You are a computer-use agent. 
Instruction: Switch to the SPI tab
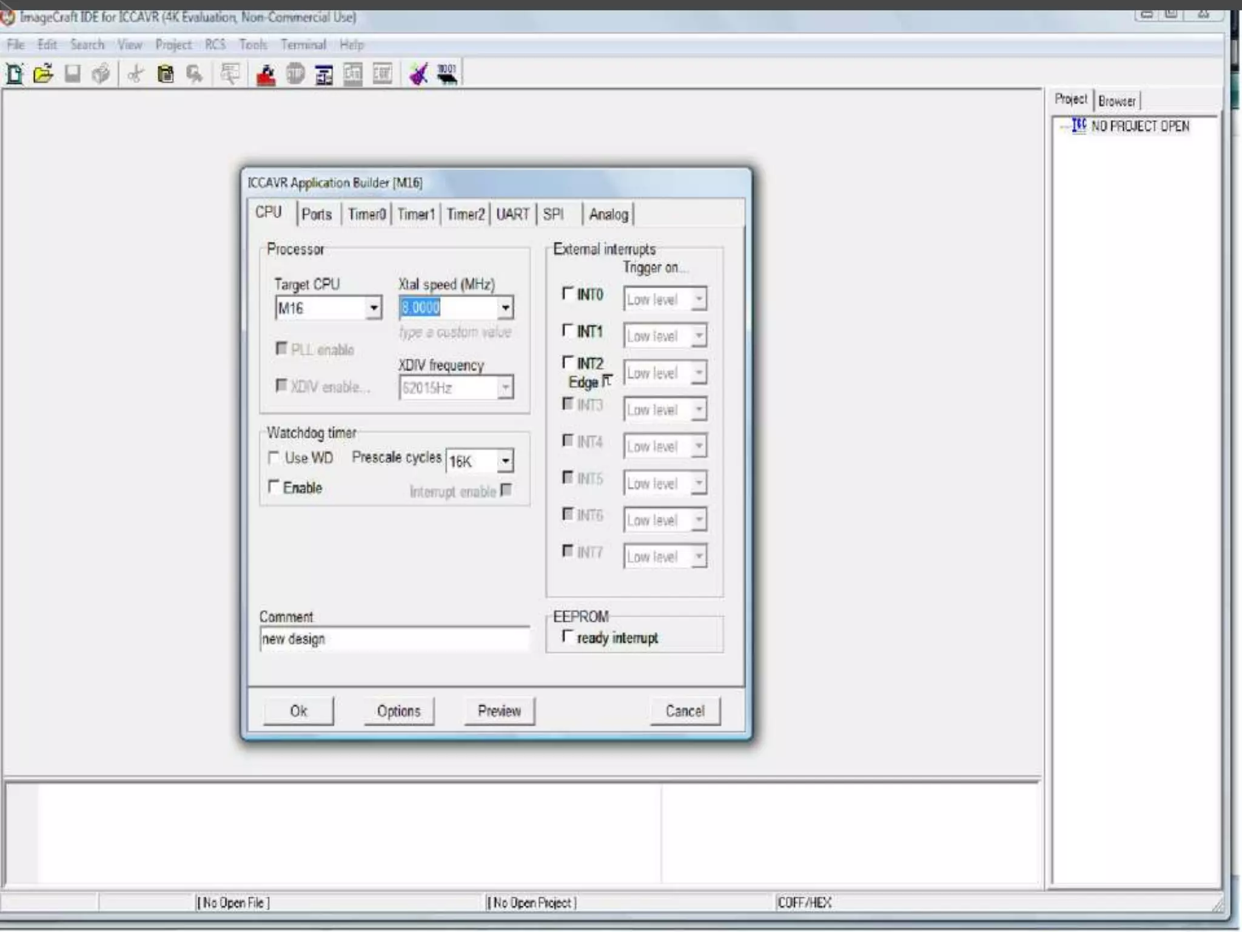(x=554, y=214)
